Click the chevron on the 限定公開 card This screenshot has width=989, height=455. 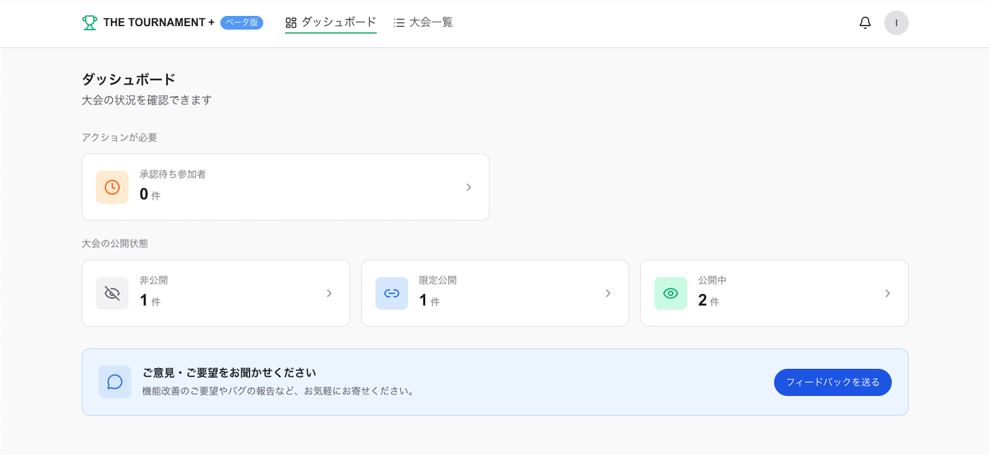click(608, 293)
